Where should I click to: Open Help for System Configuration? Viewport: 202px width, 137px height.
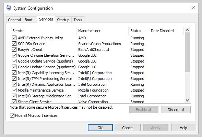coord(183,128)
